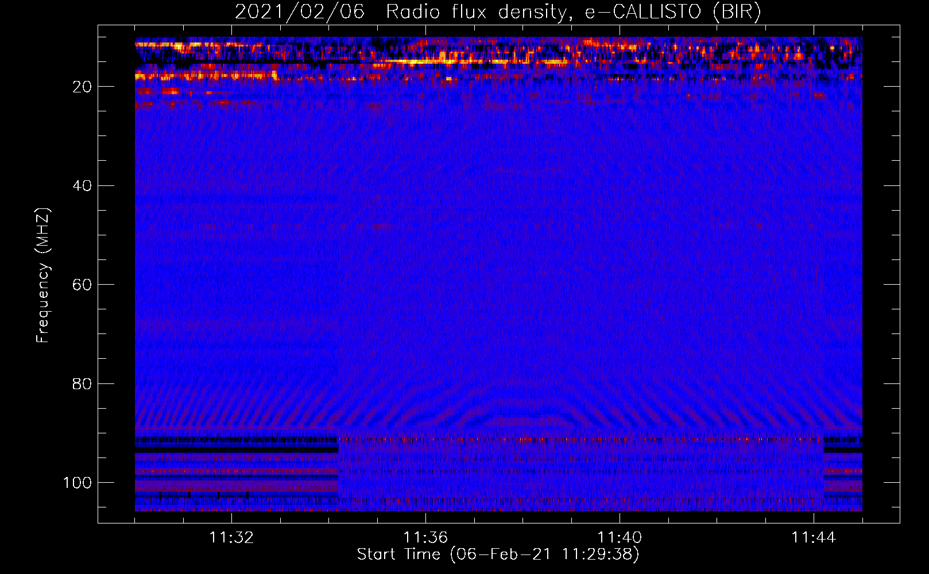Image resolution: width=929 pixels, height=574 pixels.
Task: Click the 11:32 time tick label
Action: point(231,538)
